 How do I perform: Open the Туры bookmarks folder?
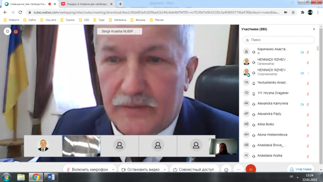[99, 20]
